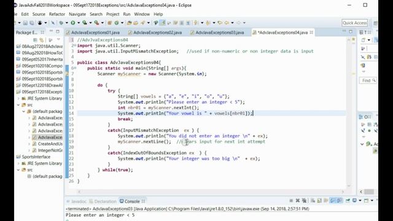Image resolution: width=393 pixels, height=221 pixels.
Task: Open the Navigate menu
Action: (77, 14)
